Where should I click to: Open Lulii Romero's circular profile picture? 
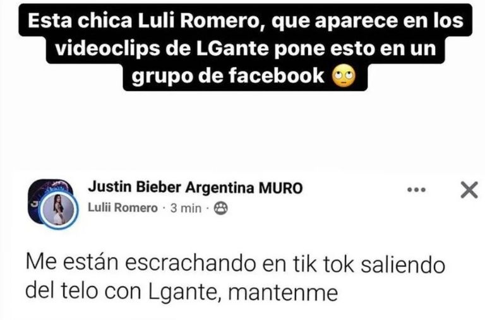click(x=58, y=210)
